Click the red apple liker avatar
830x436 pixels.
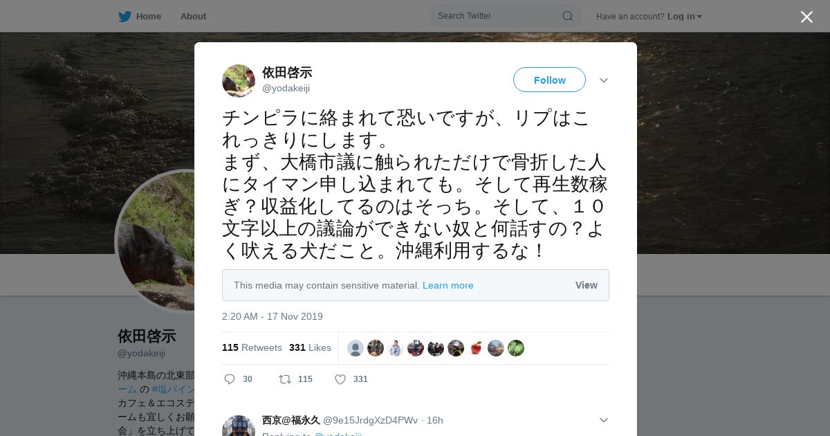point(476,348)
